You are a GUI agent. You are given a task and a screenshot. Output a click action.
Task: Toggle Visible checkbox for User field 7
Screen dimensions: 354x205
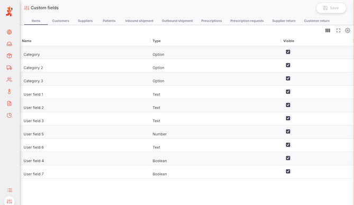click(288, 171)
